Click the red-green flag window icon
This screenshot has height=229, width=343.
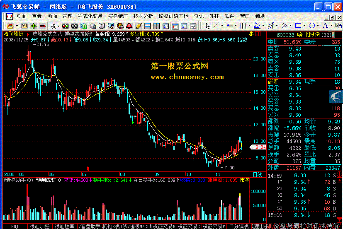point(175,26)
